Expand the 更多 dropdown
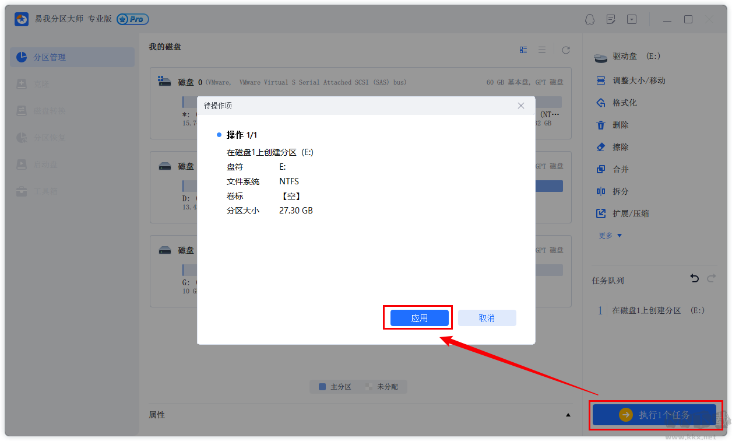 coord(610,236)
